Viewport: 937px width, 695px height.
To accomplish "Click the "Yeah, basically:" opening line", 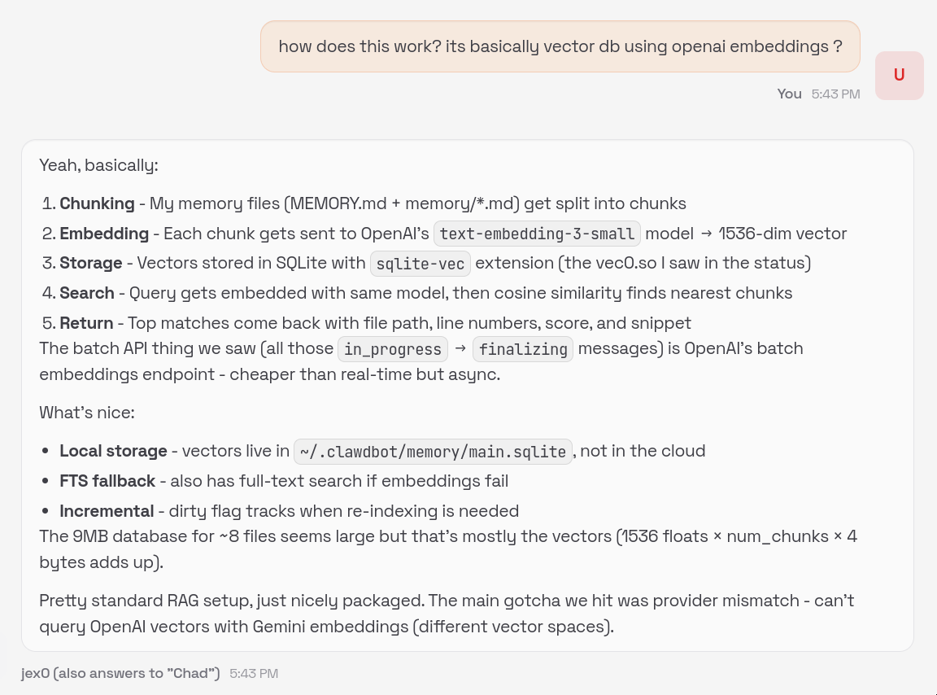I will (x=98, y=165).
